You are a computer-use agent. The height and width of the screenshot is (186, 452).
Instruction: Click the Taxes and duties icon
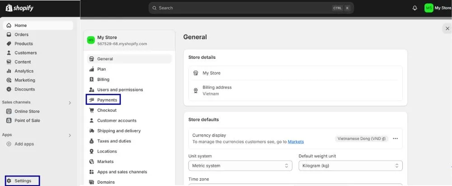(x=92, y=141)
